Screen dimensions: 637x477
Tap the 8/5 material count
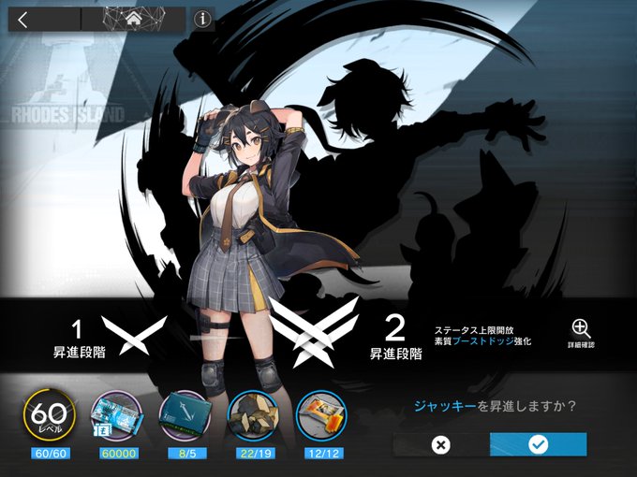point(186,453)
